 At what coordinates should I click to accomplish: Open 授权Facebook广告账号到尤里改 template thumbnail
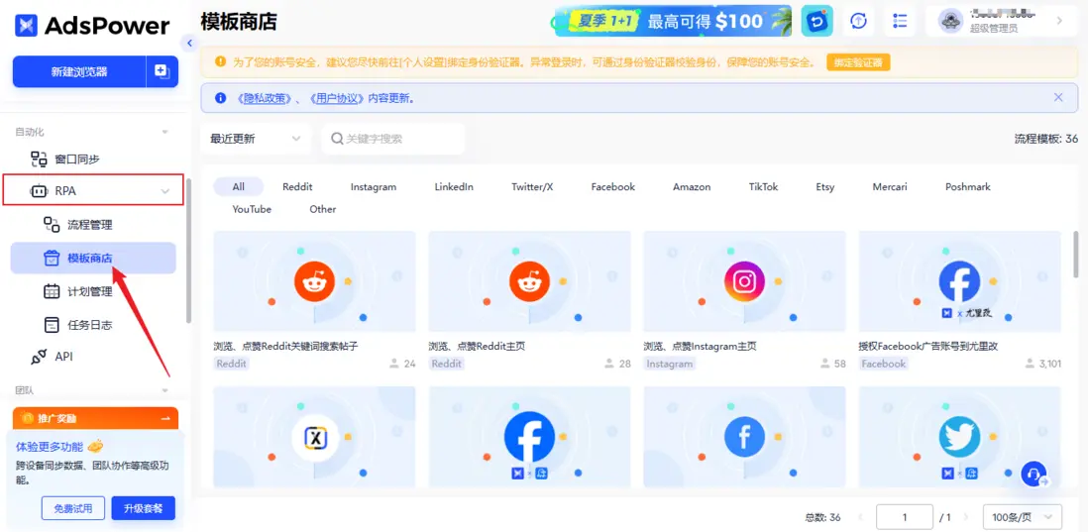point(959,281)
